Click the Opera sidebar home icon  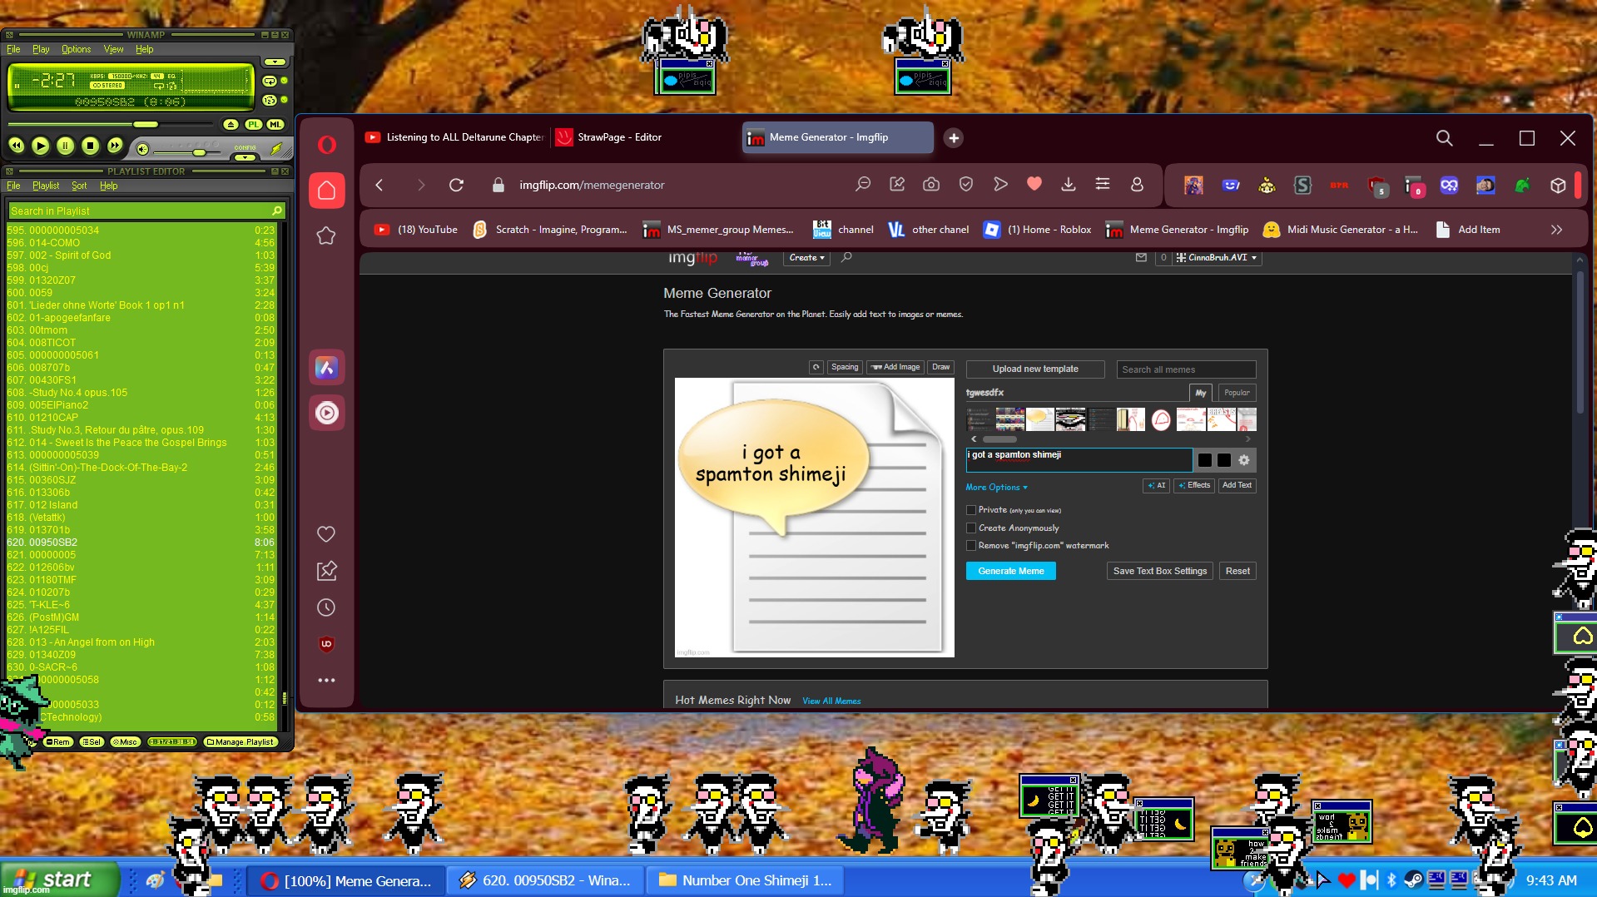(327, 191)
